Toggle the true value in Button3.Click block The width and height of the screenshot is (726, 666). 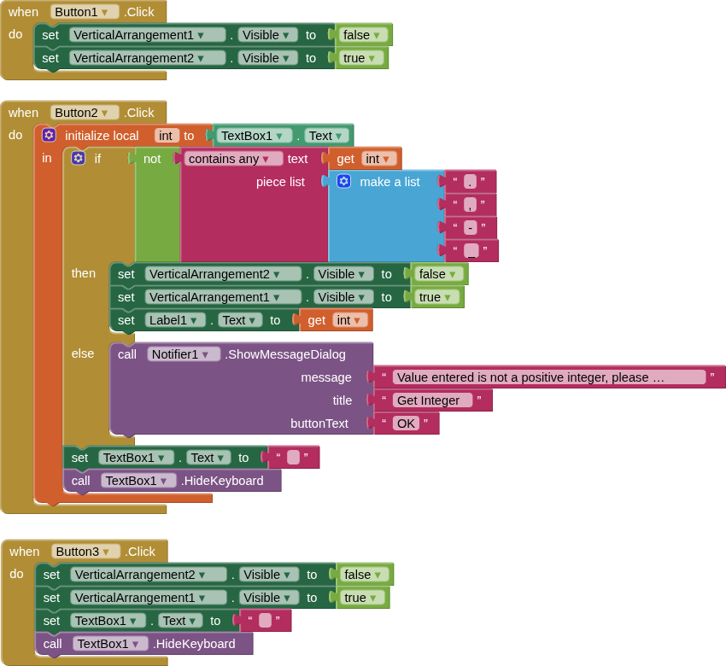(x=360, y=598)
